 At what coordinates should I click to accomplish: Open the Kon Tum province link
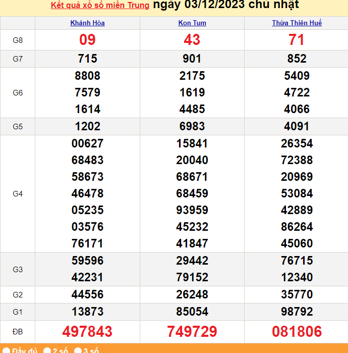(x=192, y=23)
